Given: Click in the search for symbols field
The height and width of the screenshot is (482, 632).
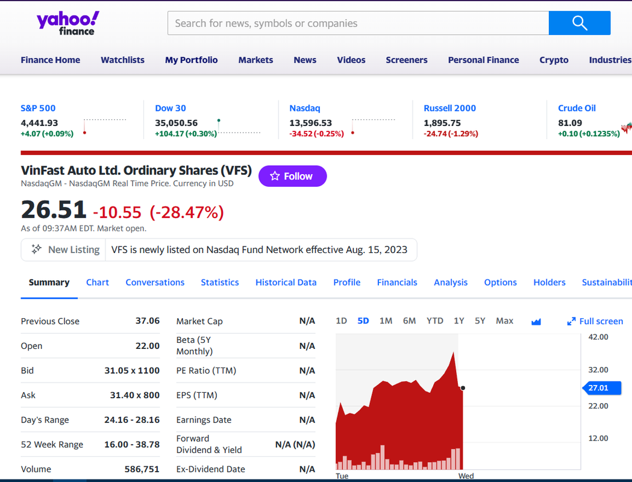Looking at the screenshot, I should point(358,23).
